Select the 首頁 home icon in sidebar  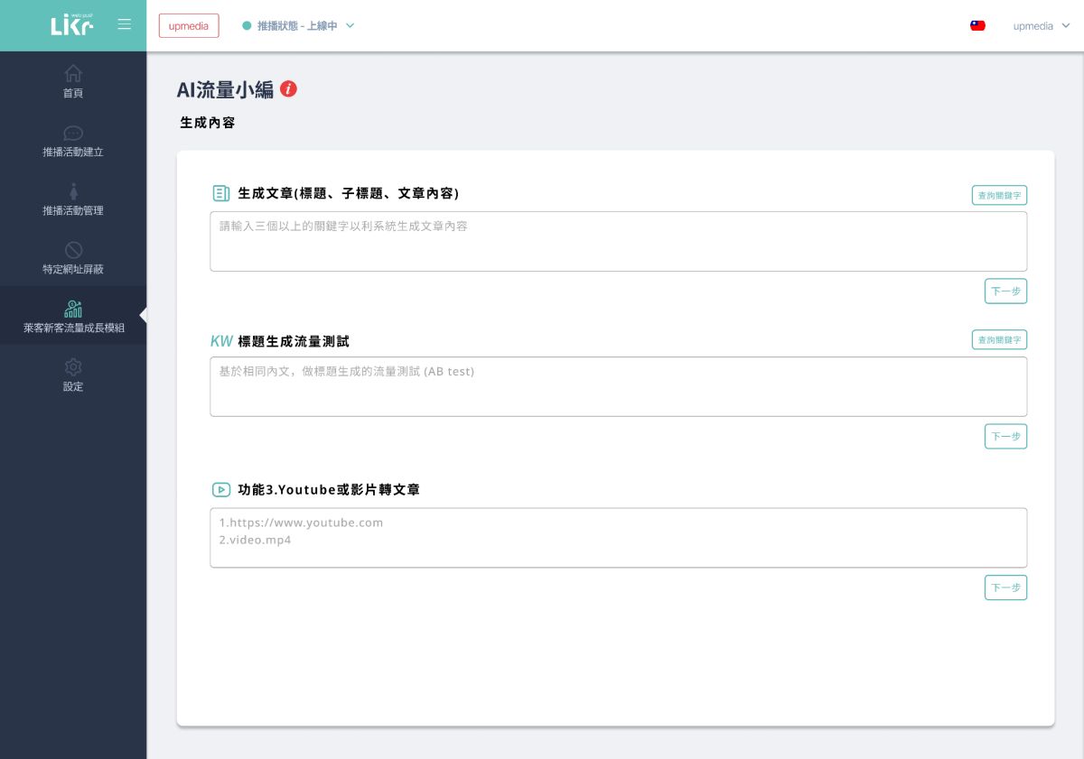(x=72, y=73)
